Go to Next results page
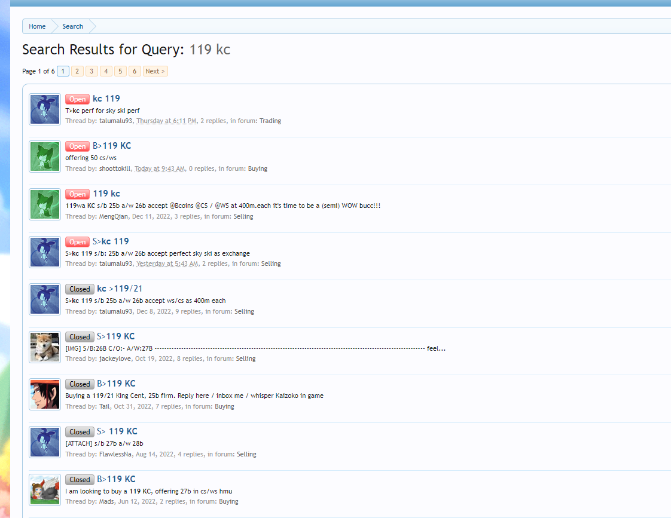Screen dimensions: 671x518 (x=155, y=71)
